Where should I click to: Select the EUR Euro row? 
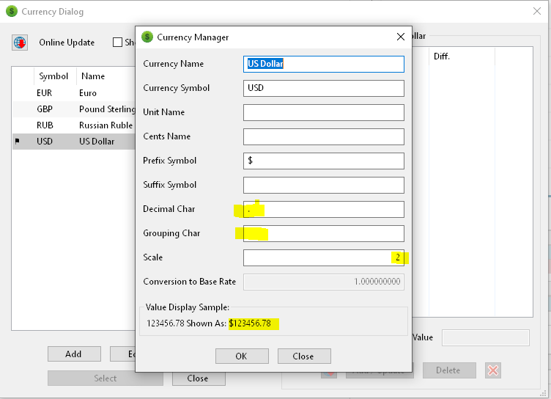click(x=73, y=93)
